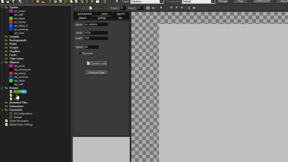The width and height of the screenshot is (288, 162).
Task: Click the Instance Order button
Action: tap(96, 72)
